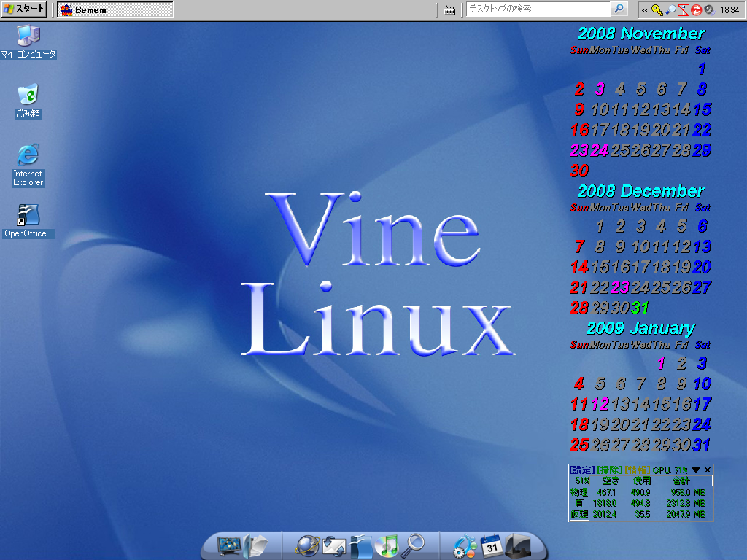This screenshot has height=560, width=747.
Task: Click the 2008 December calendar heading
Action: click(640, 191)
